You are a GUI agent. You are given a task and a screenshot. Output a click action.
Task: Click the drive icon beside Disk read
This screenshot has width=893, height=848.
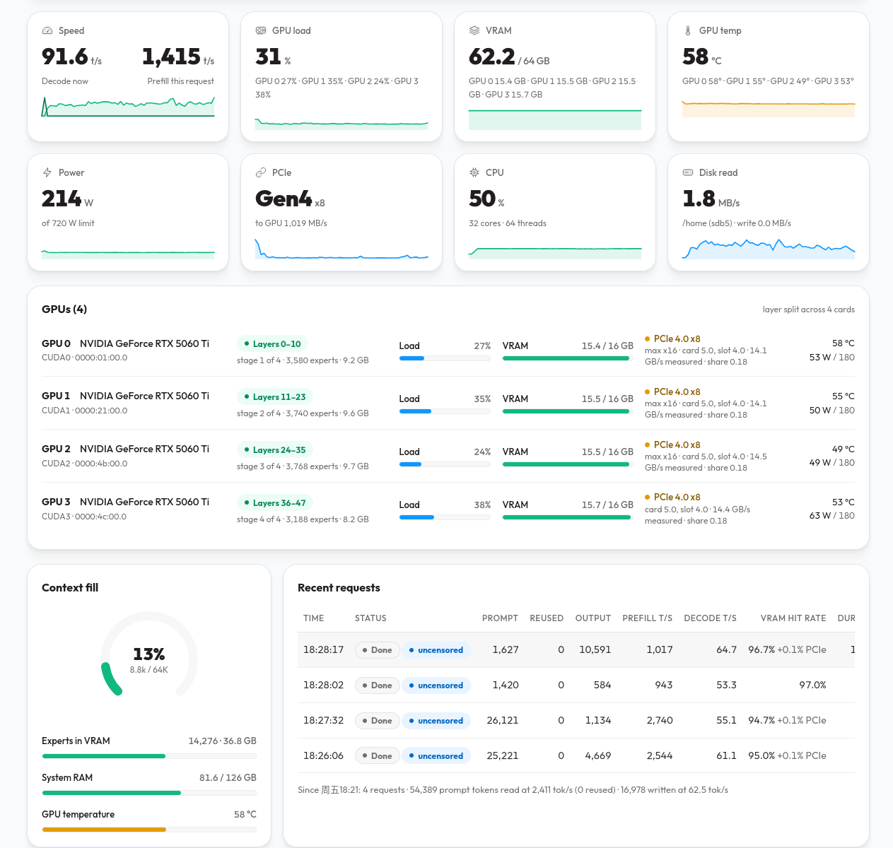pyautogui.click(x=688, y=173)
